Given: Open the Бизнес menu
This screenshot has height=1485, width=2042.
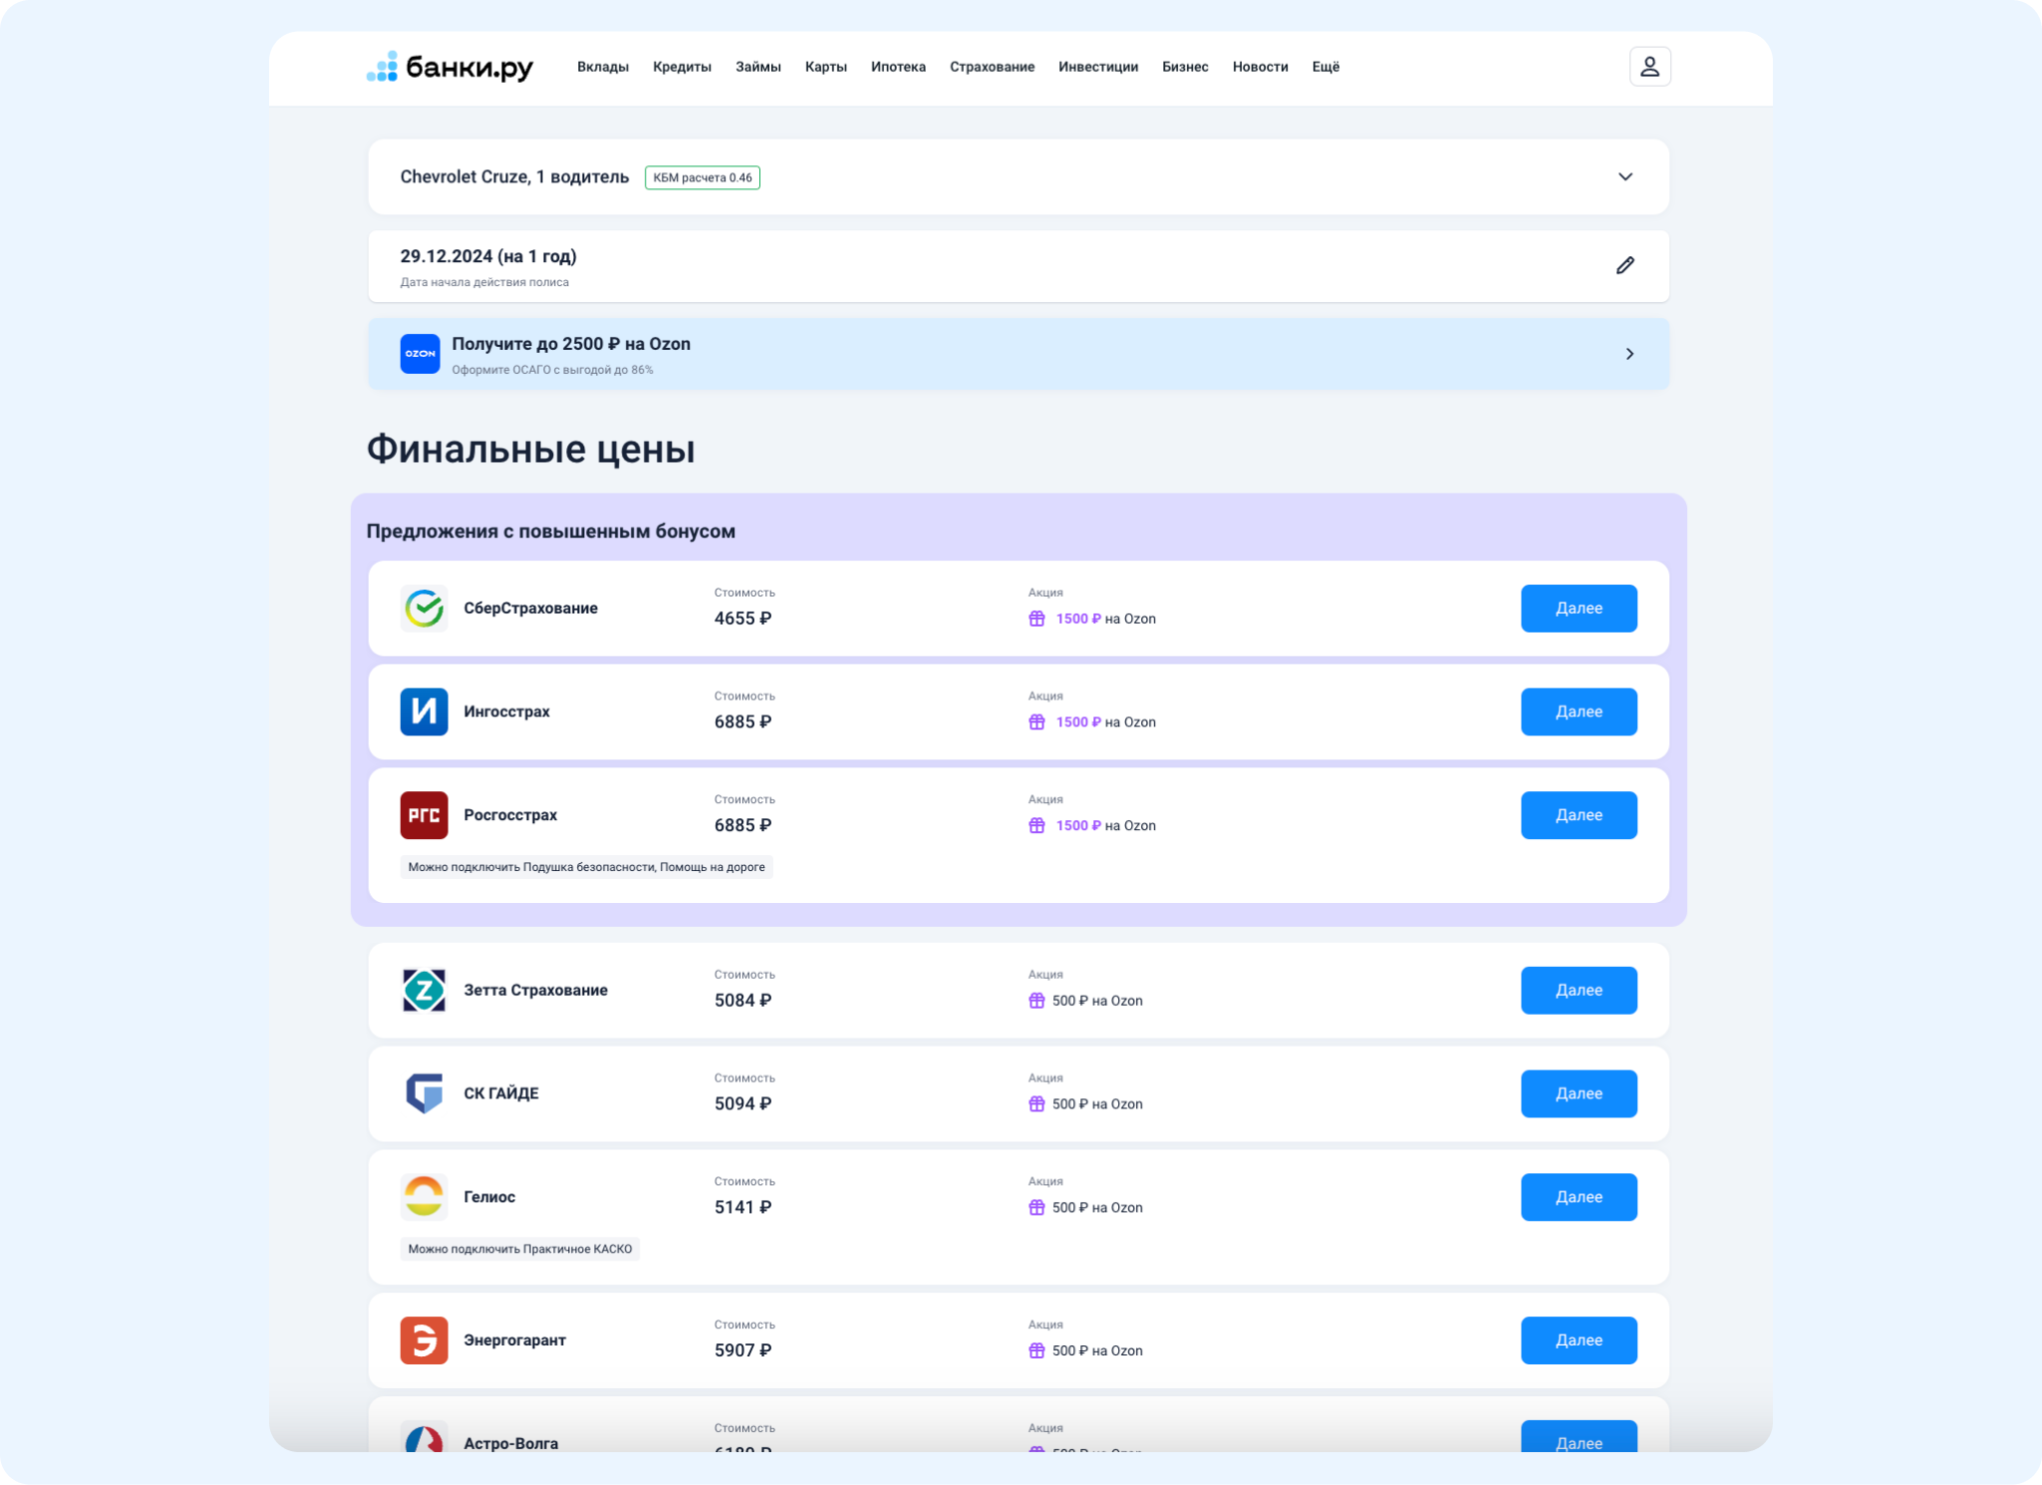Looking at the screenshot, I should click(x=1185, y=67).
